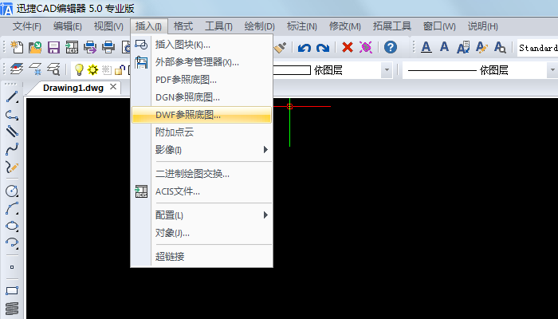
Task: Expand the 配置(L) submenu arrow
Action: point(265,215)
